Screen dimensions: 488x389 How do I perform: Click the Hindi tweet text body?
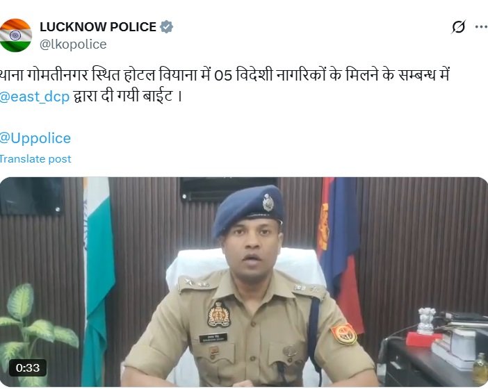coord(225,86)
